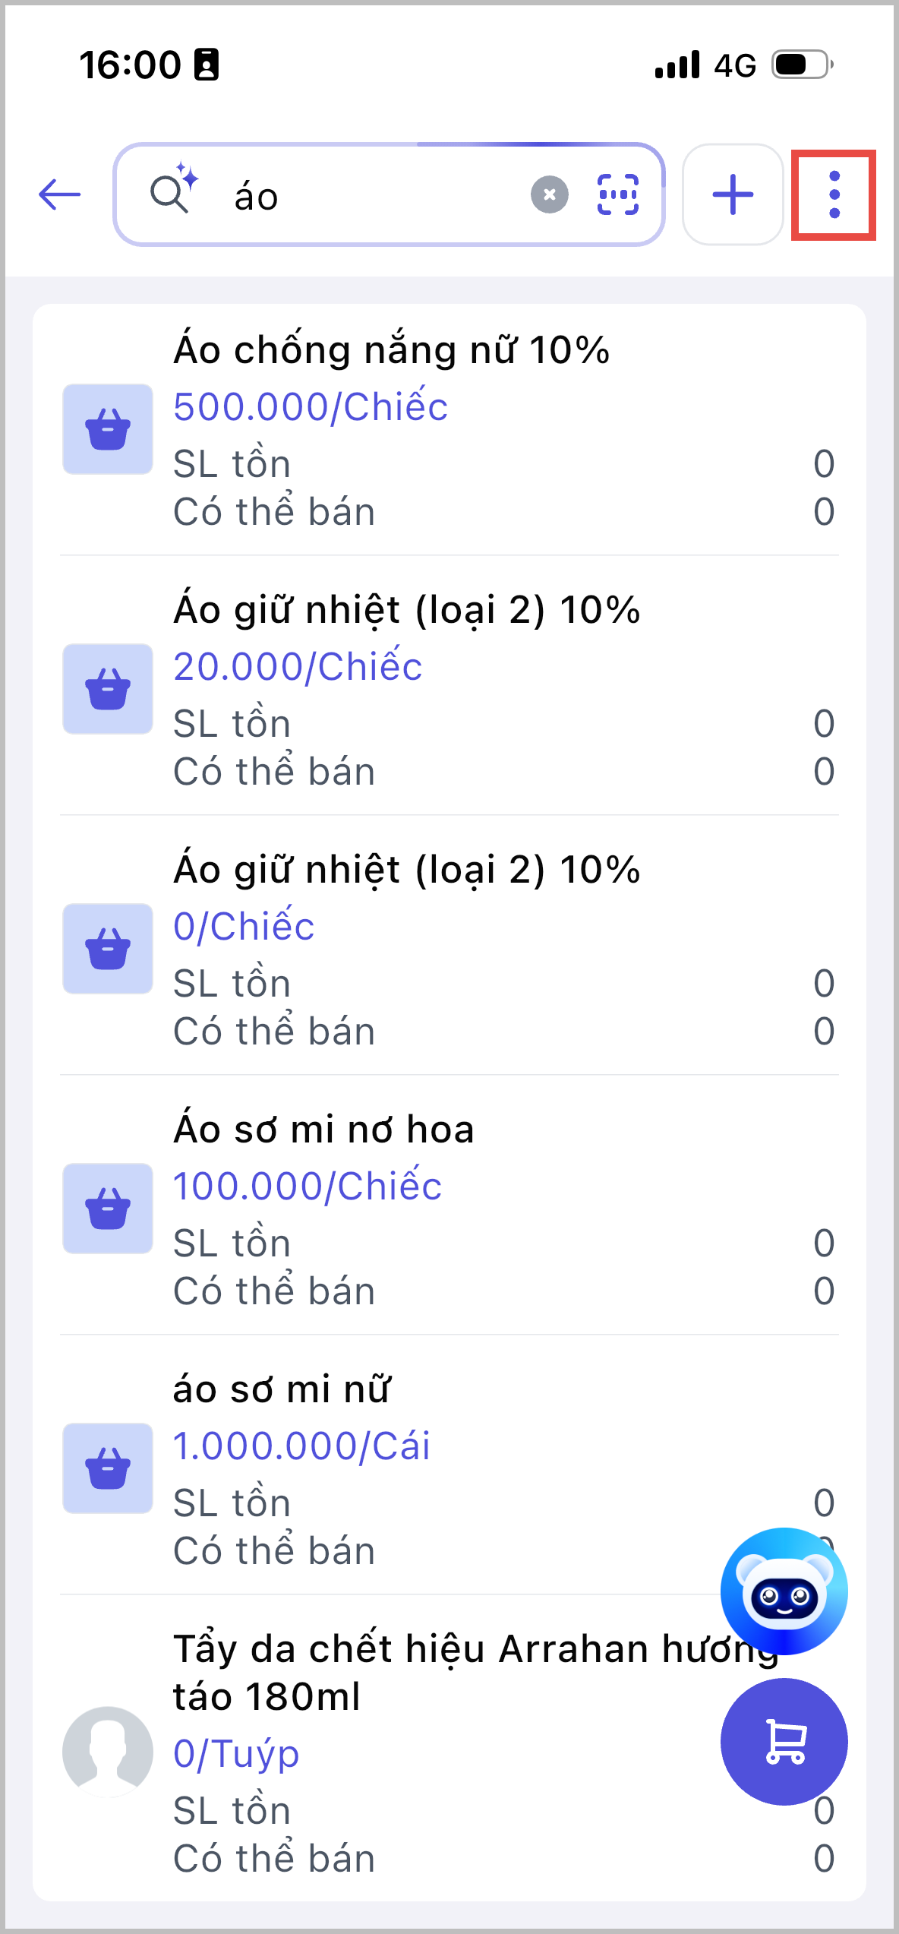Tap basket icon of áo sơ mi nữ
This screenshot has height=1934, width=899.
[108, 1468]
